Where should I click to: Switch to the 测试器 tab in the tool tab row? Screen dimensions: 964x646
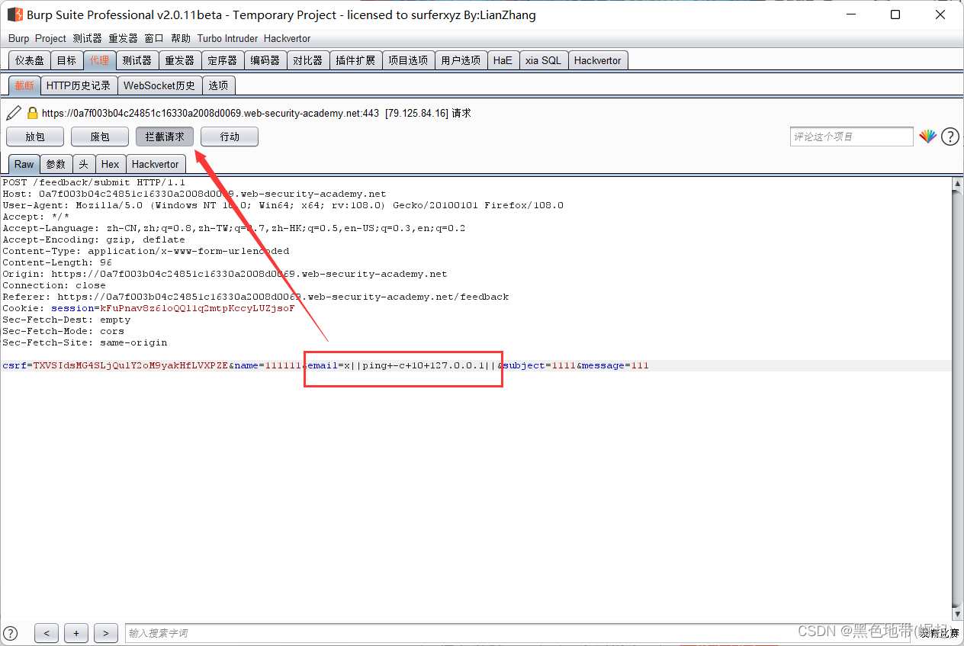137,60
